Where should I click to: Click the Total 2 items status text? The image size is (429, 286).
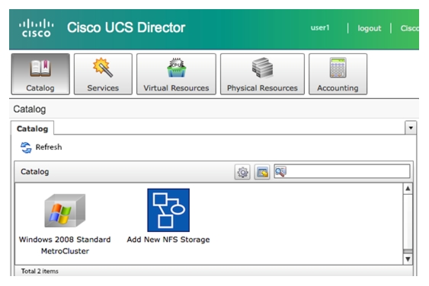[x=40, y=271]
